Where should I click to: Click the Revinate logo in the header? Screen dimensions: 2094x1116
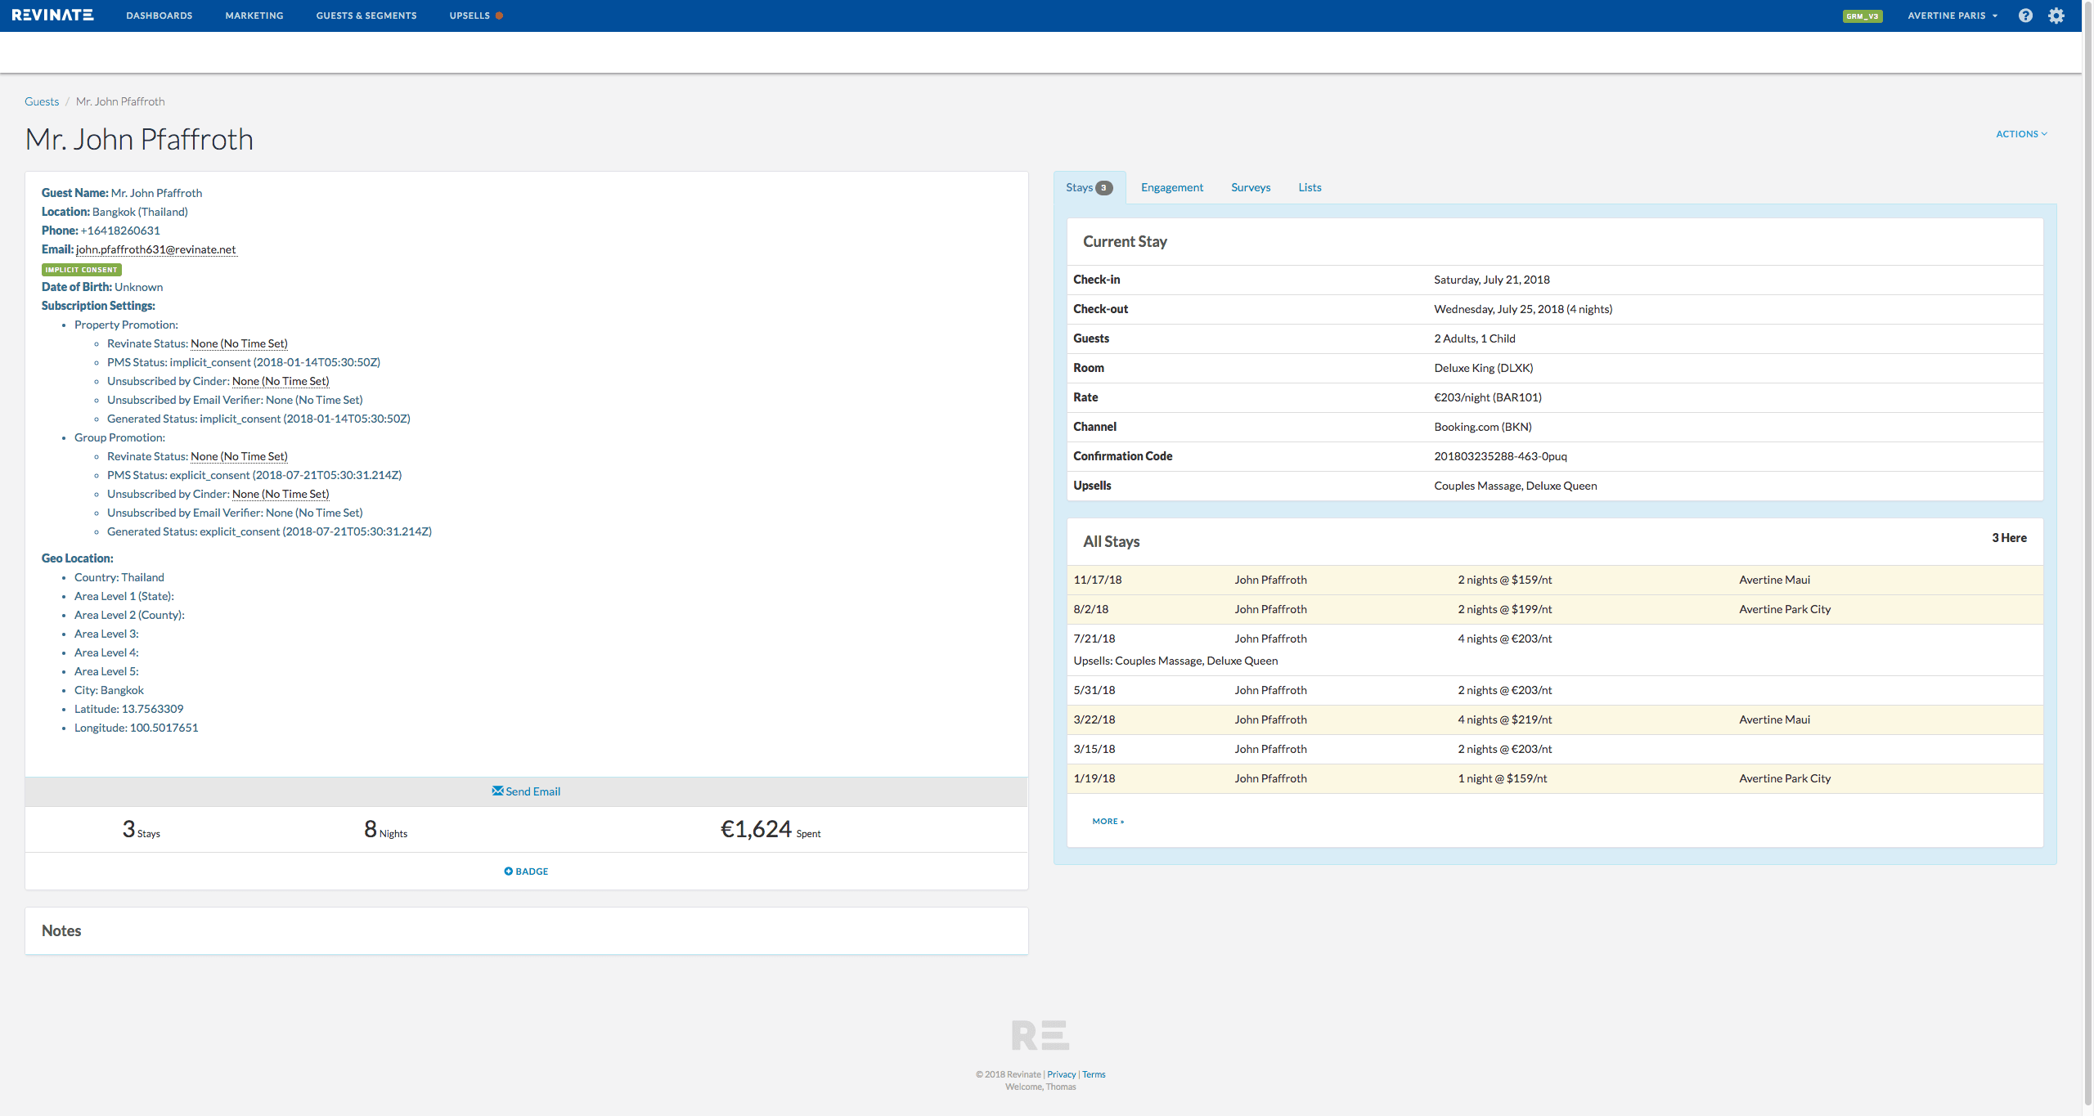click(52, 16)
